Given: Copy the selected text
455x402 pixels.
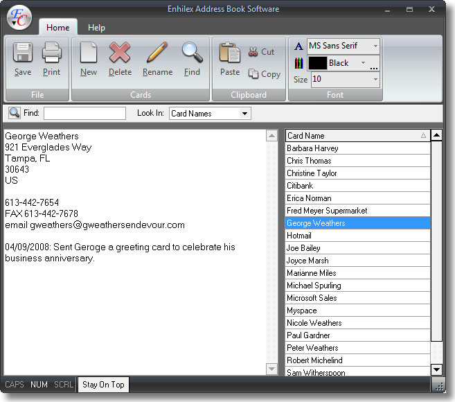Looking at the screenshot, I should click(264, 74).
